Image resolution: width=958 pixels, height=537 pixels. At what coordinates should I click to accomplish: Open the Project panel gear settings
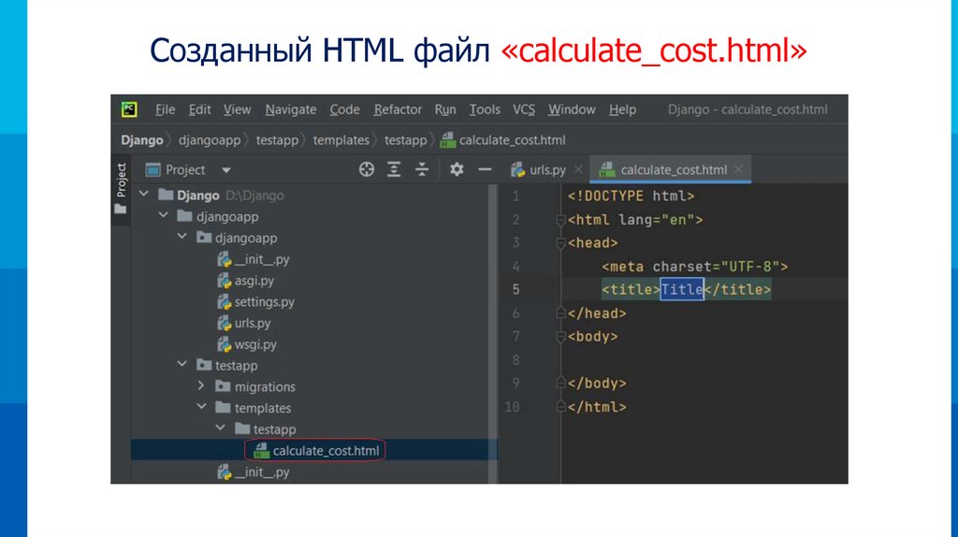[x=457, y=169]
